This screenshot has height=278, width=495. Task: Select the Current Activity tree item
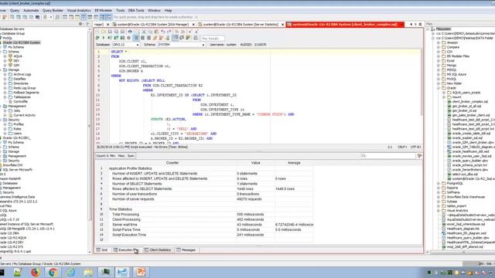(x=24, y=115)
